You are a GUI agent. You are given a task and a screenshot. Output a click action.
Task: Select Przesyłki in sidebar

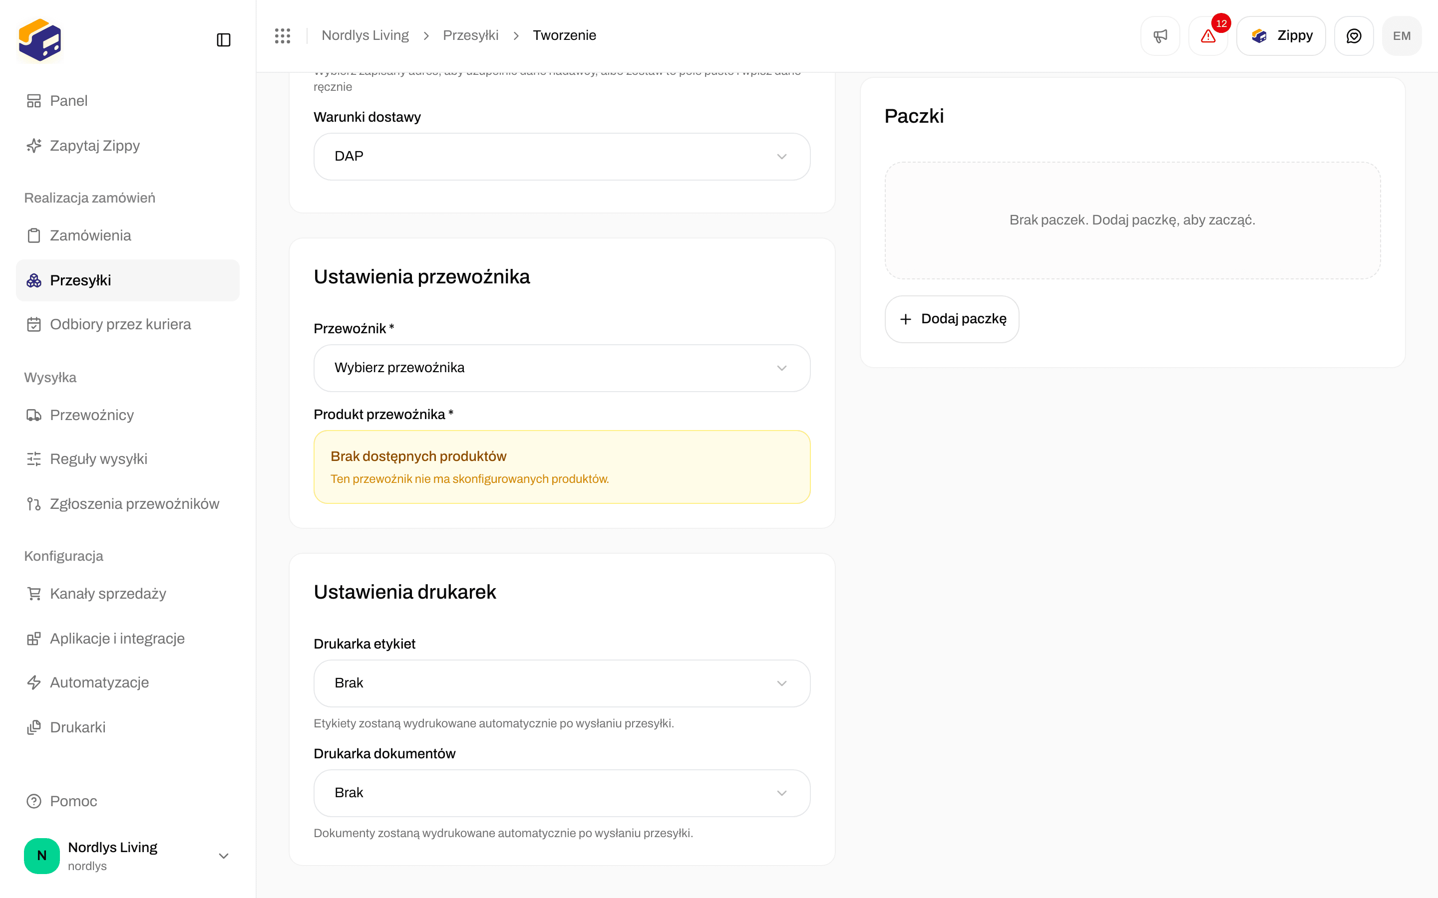(x=128, y=280)
